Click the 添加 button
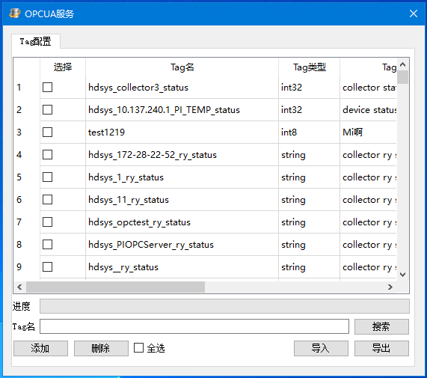Image resolution: width=427 pixels, height=378 pixels. pyautogui.click(x=40, y=348)
